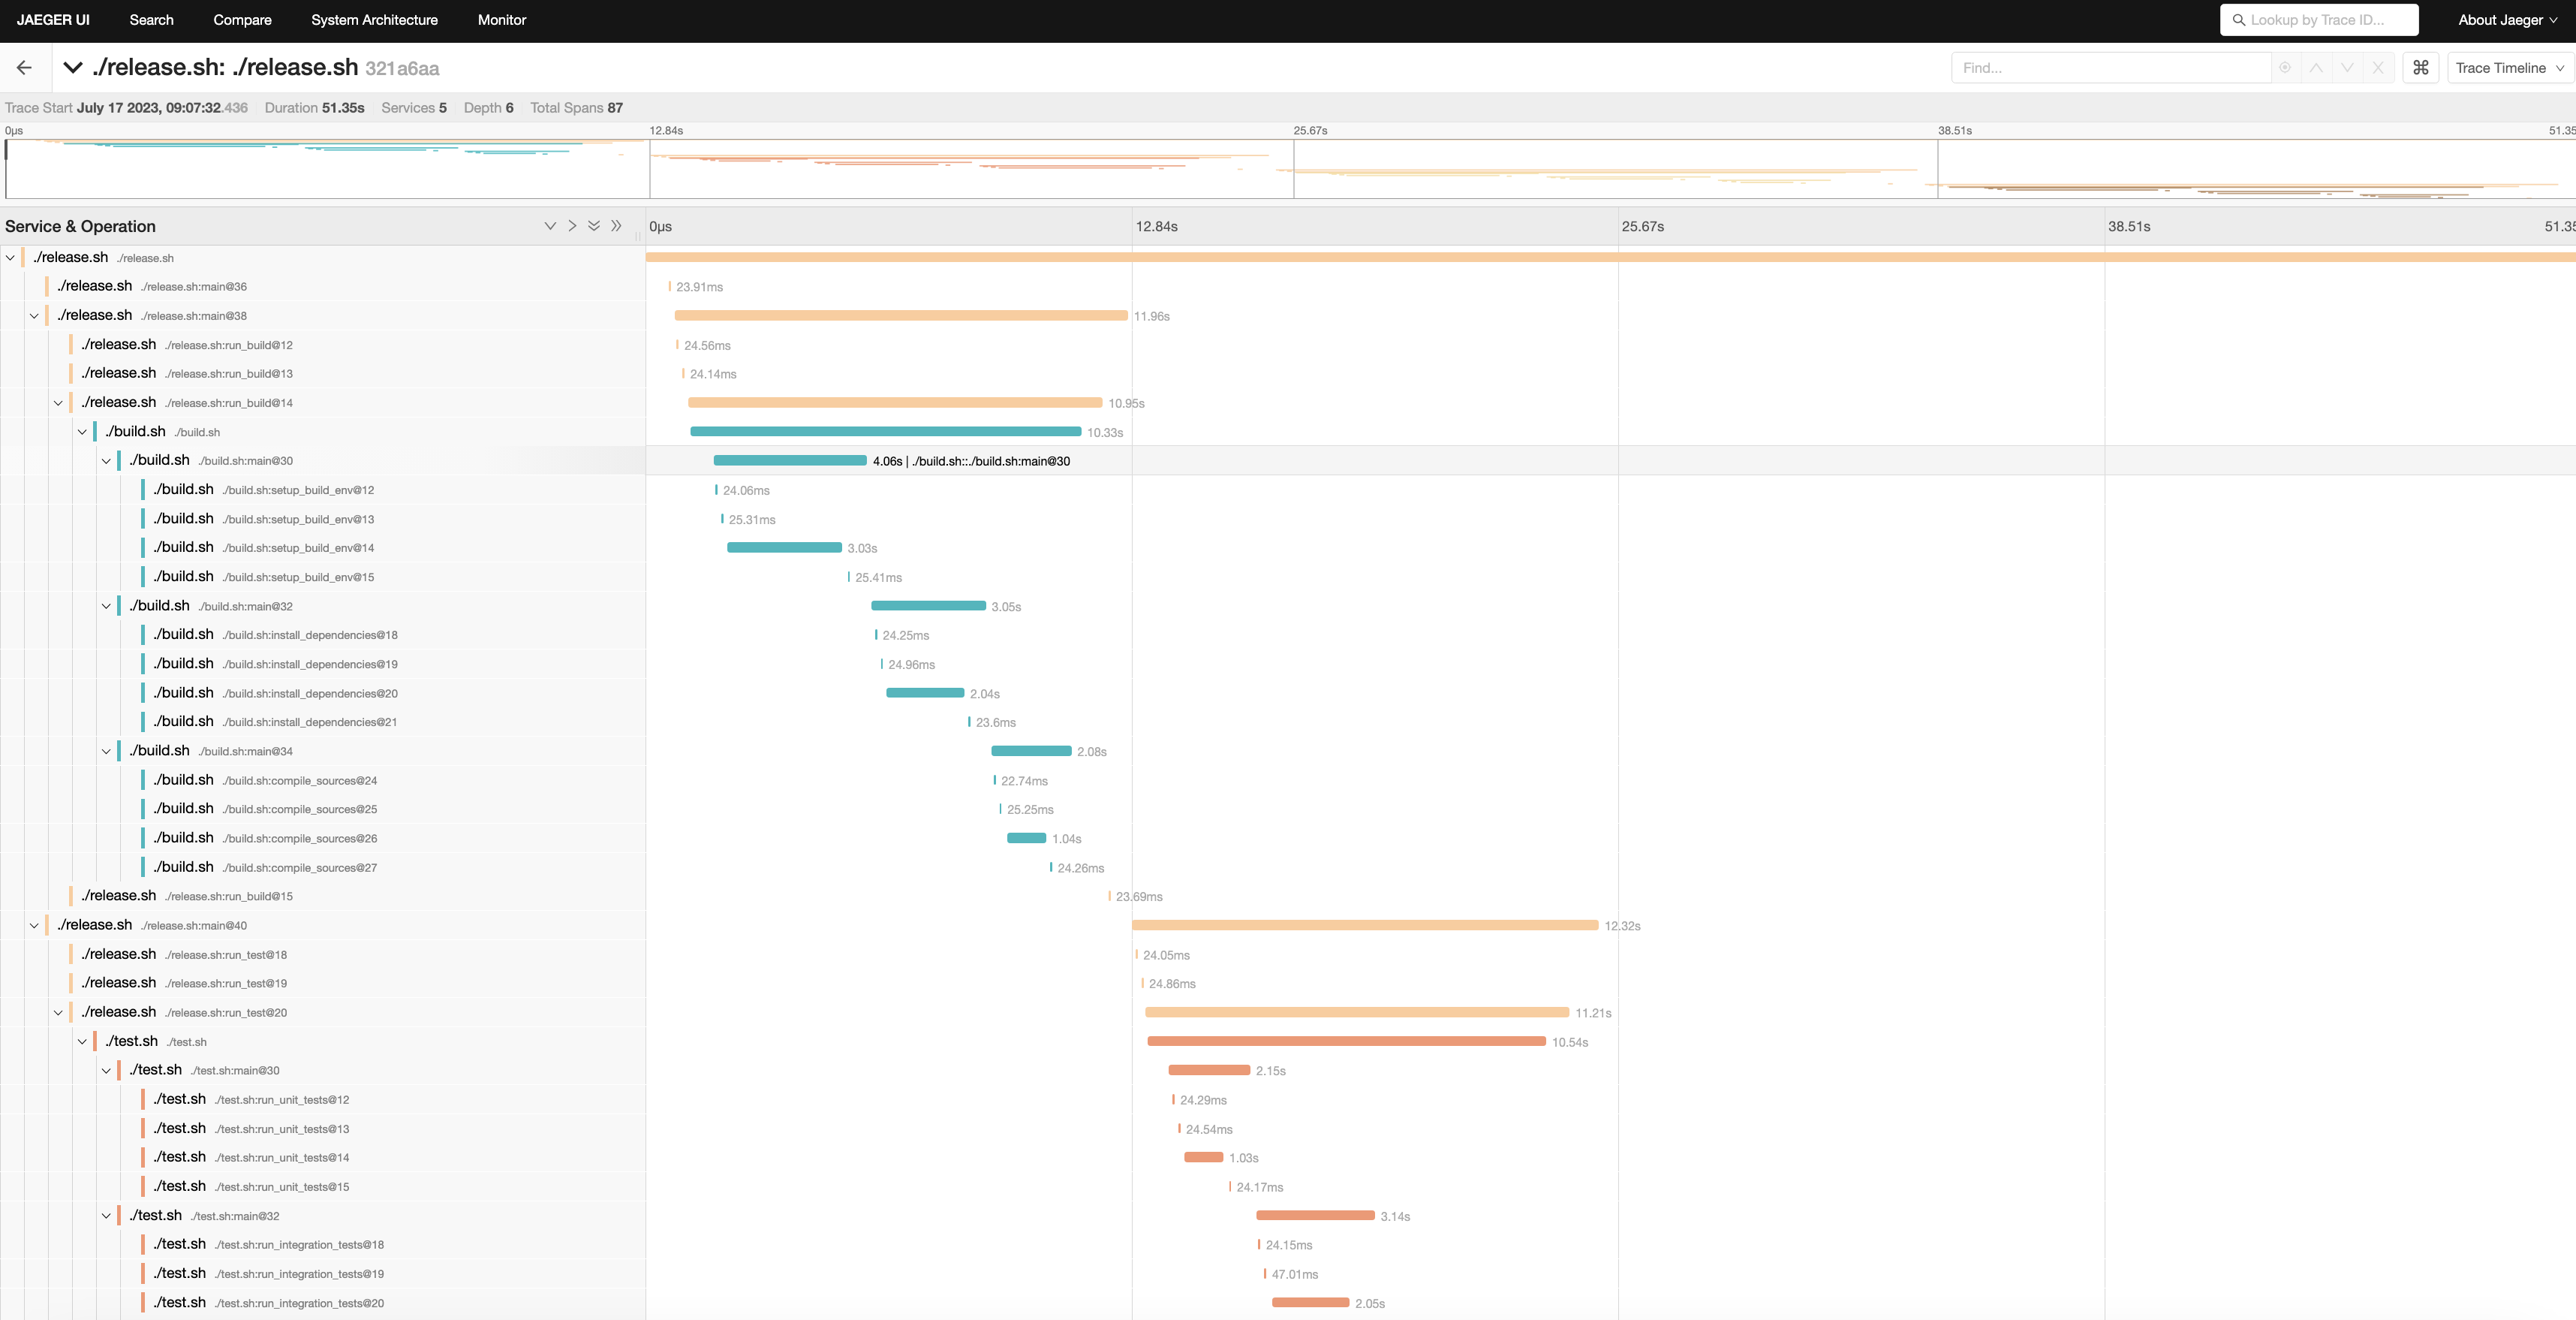Go to previous search result arrow
The width and height of the screenshot is (2576, 1320).
pyautogui.click(x=2316, y=67)
